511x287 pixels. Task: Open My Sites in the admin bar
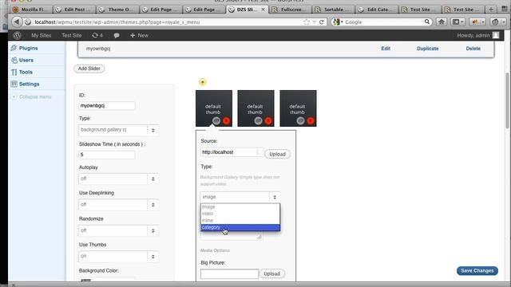(x=41, y=35)
